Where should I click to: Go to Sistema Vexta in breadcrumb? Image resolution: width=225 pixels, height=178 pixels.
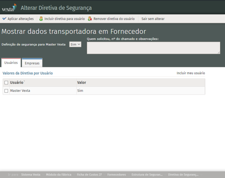pos(31,175)
